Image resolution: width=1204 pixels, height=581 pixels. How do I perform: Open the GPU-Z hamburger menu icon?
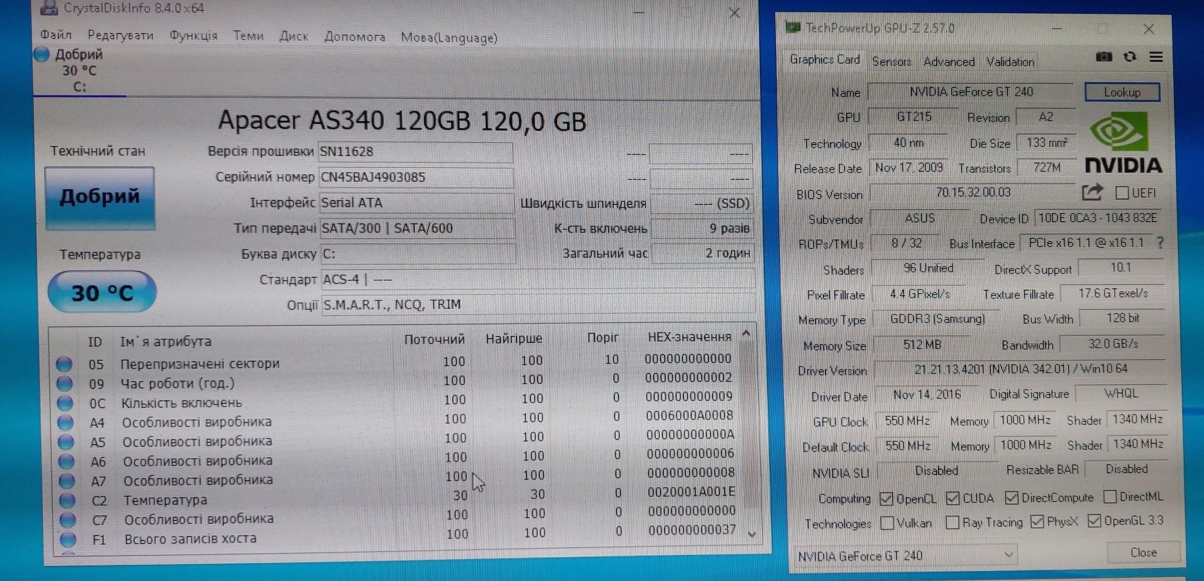pyautogui.click(x=1156, y=57)
